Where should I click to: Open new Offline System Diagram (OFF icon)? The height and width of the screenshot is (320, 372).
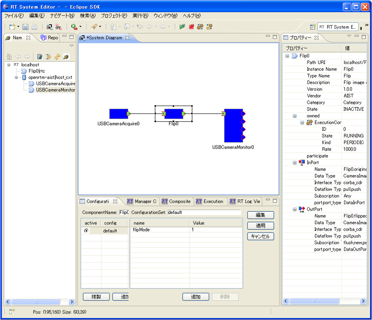[59, 27]
